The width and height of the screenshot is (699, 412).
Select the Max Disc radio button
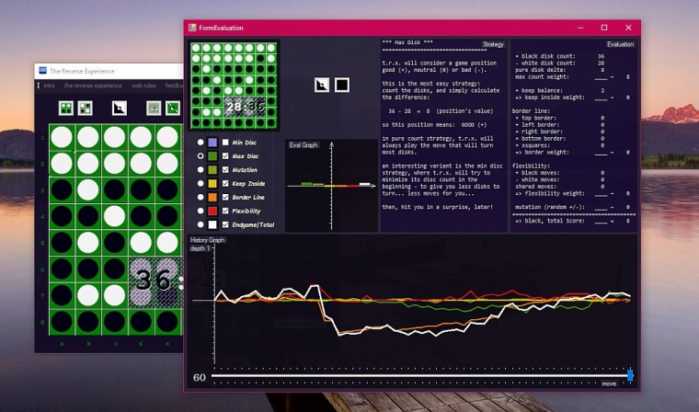point(201,156)
